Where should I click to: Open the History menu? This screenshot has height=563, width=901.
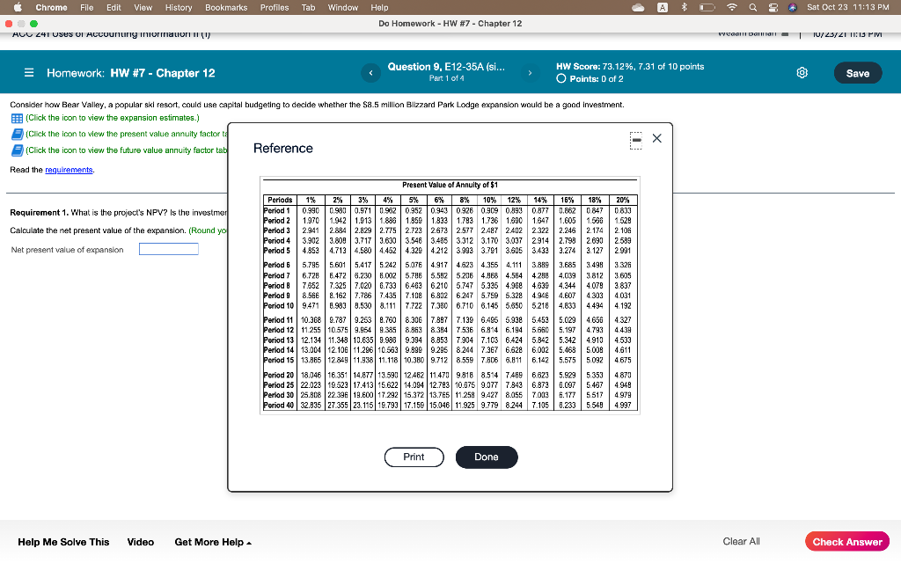179,7
